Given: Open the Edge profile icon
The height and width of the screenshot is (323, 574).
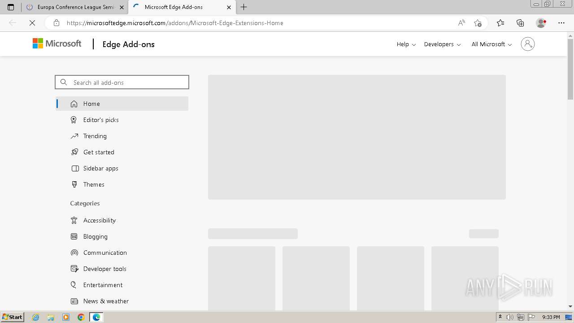Looking at the screenshot, I should click(541, 23).
